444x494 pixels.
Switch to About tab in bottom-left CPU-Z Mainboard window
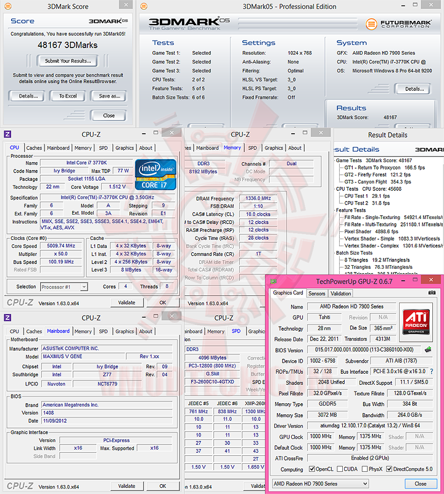(x=146, y=331)
